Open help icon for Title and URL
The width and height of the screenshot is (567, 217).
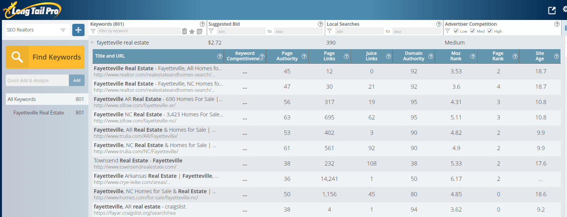pos(219,56)
